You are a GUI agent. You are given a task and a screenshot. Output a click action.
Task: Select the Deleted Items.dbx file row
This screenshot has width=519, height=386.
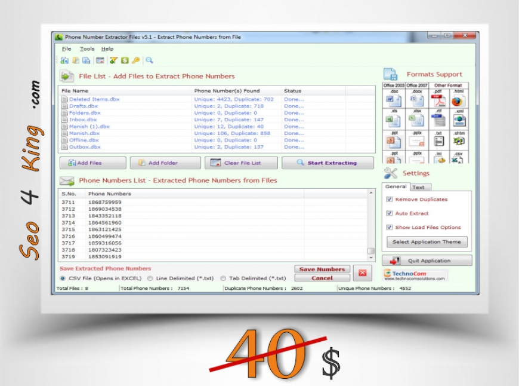(217, 99)
